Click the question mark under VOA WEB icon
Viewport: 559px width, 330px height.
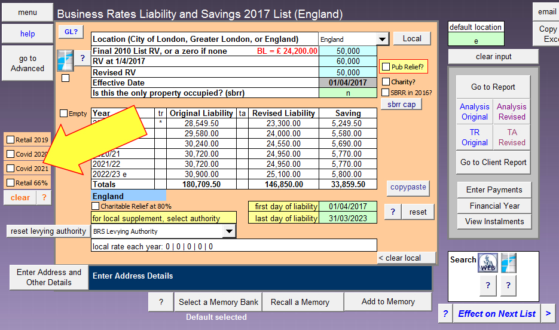point(487,286)
